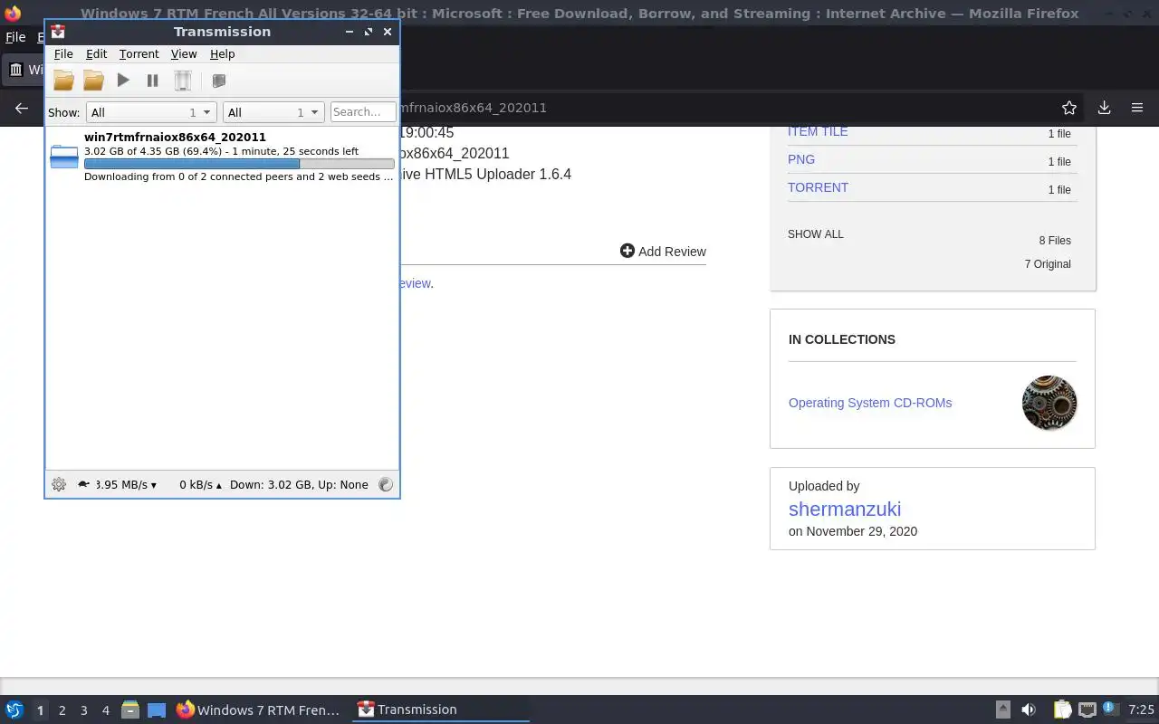Expand the second All filter dropdown
The image size is (1159, 724).
tap(273, 112)
